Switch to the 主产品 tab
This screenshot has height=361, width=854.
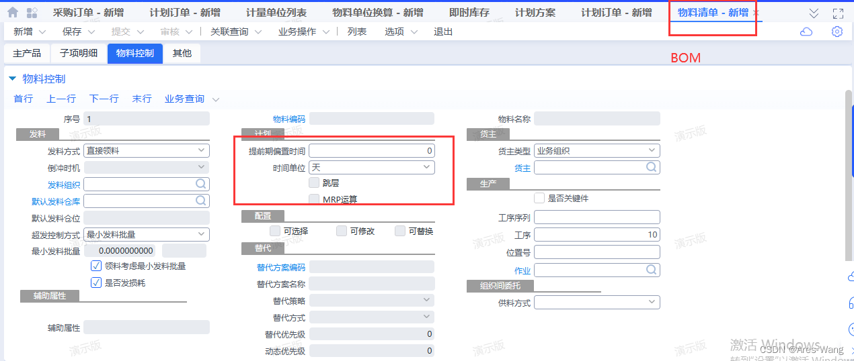click(x=27, y=54)
